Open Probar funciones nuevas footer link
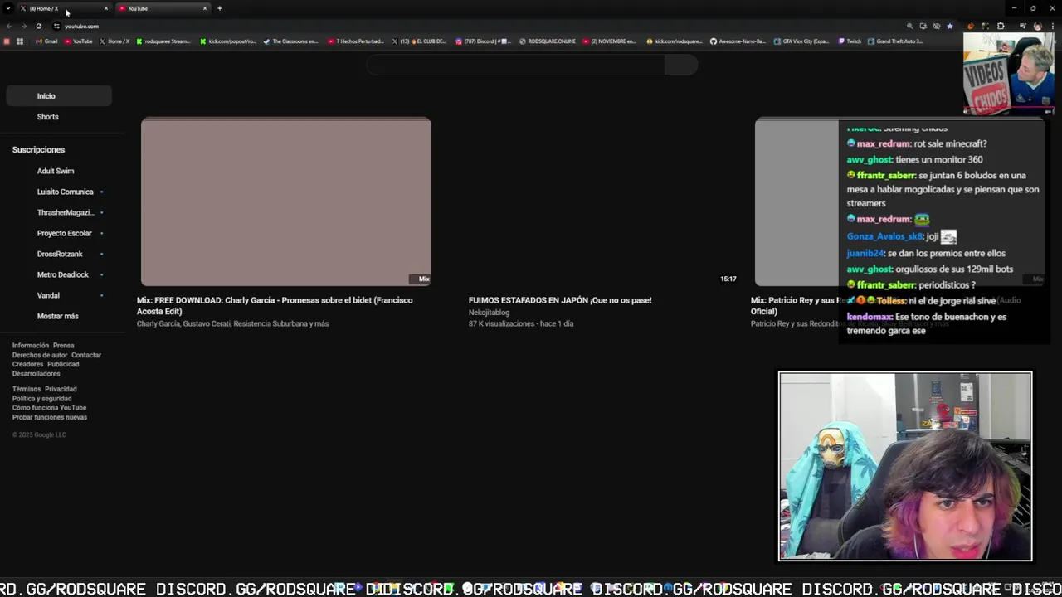Viewport: 1062px width, 597px height. (49, 417)
